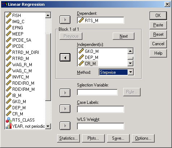
Task: Close the Linear Regression window
Action: pos(167,4)
